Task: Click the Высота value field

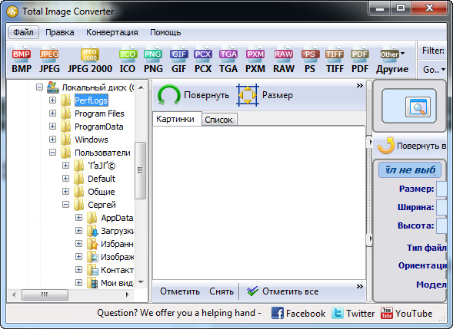Action: tap(441, 226)
